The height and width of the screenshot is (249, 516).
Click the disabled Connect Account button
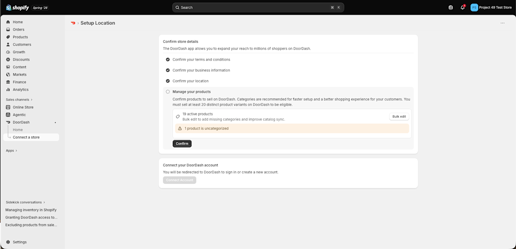[180, 180]
